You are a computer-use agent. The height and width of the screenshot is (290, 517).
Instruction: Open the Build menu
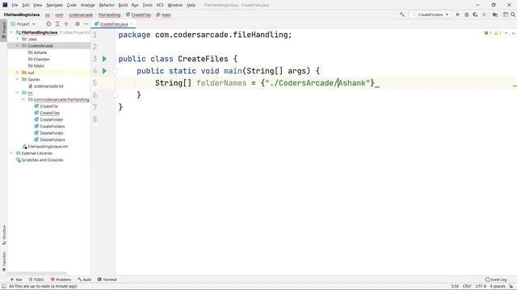tap(123, 5)
